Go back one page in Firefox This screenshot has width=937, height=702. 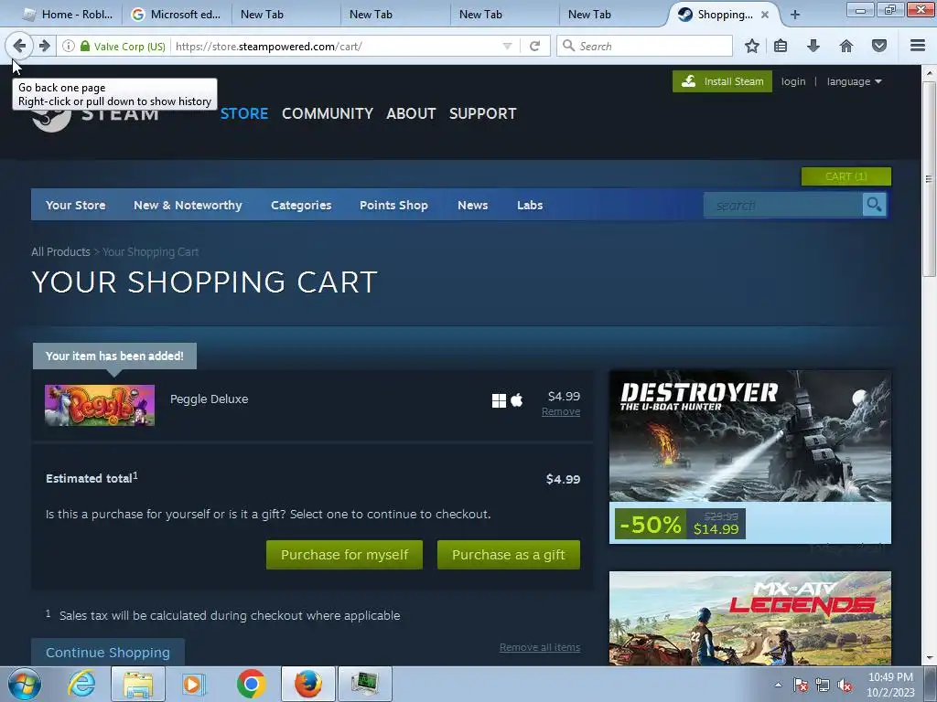coord(19,46)
